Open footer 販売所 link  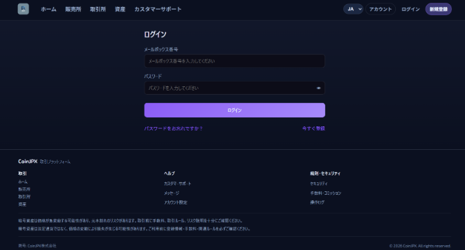pos(24,189)
